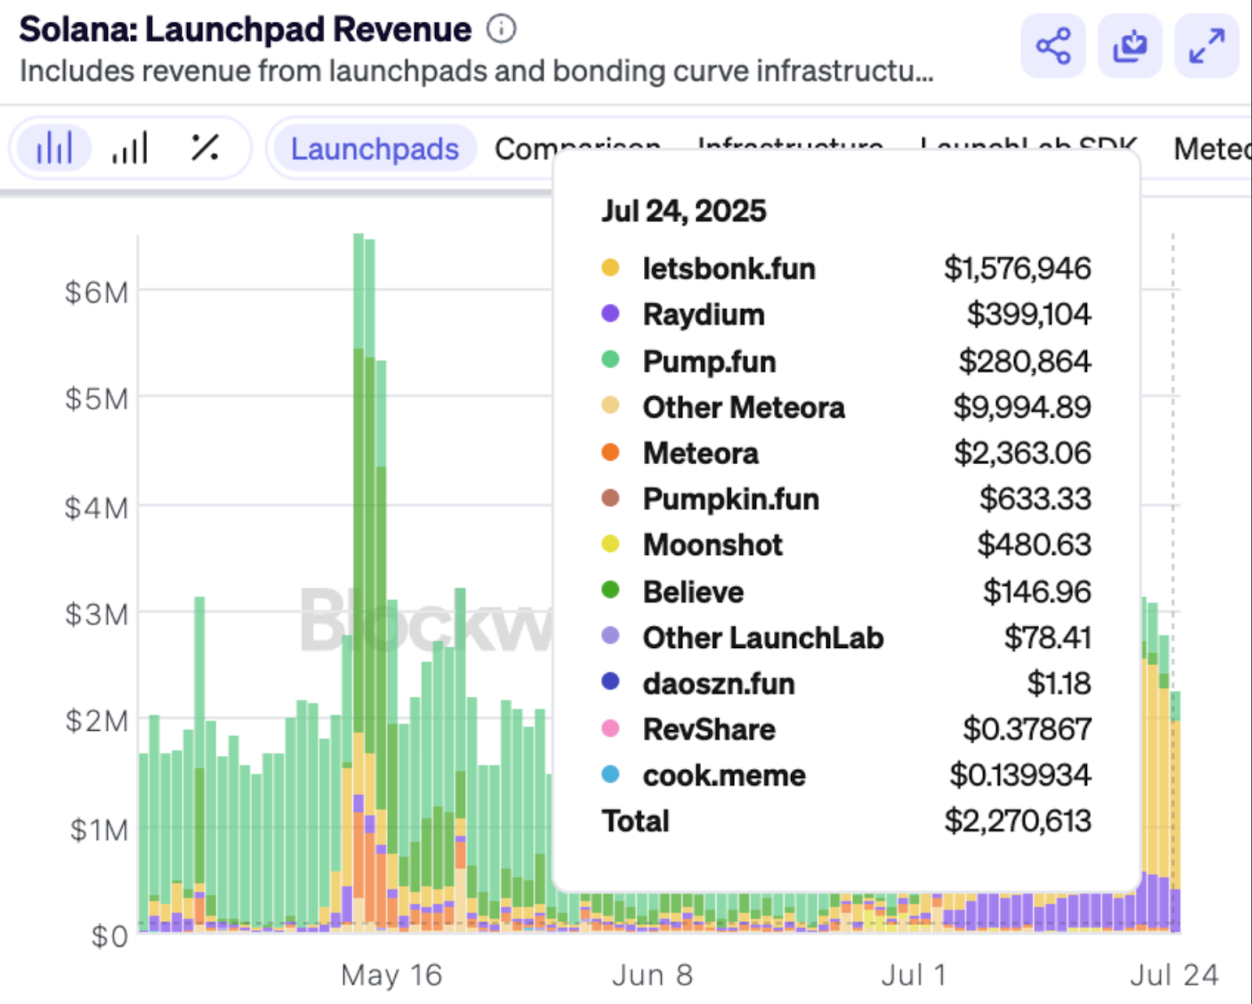
Task: Click the chart description subtitle text
Action: (476, 71)
